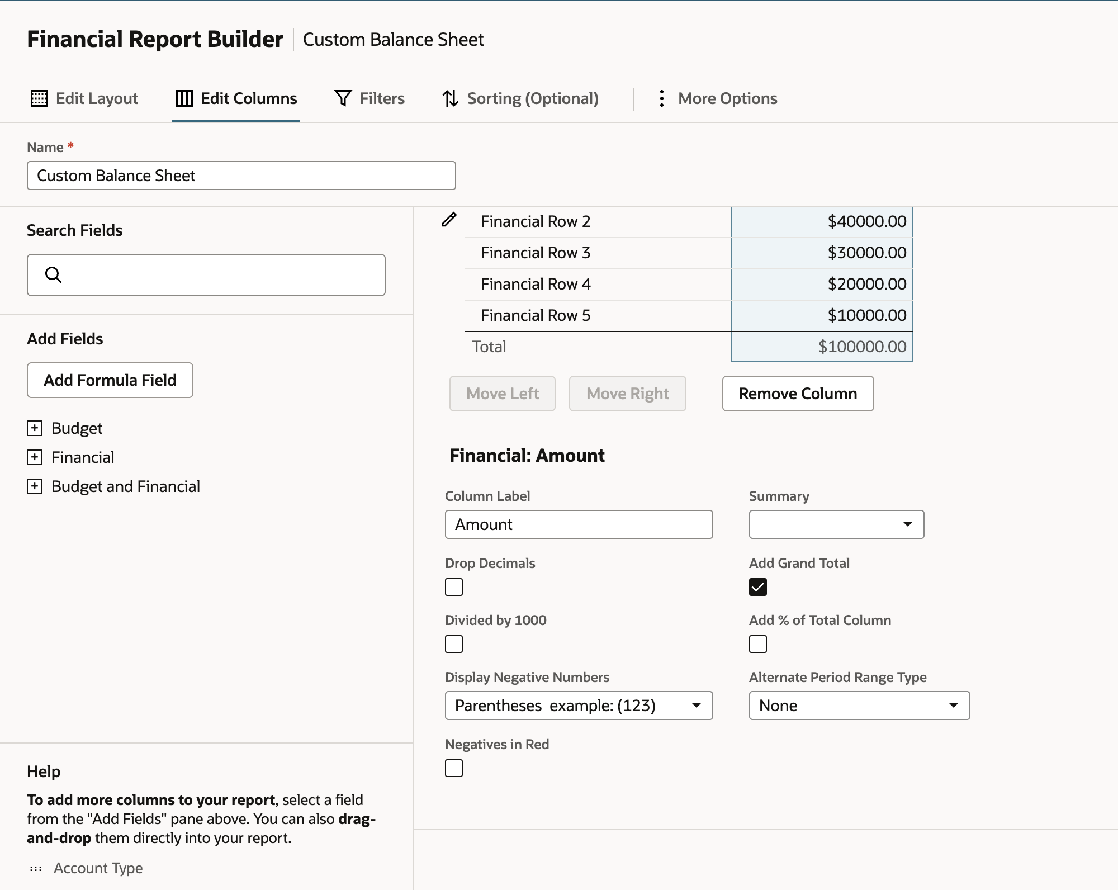Click the Remove Column button
The image size is (1118, 890).
798,394
